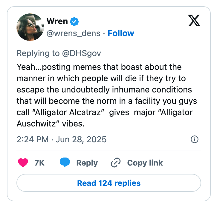Click the blue verified badge beside Wren
The height and width of the screenshot is (207, 217).
74,21
